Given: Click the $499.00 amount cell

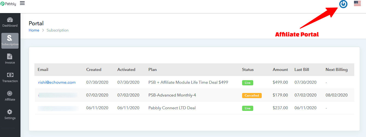Looking at the screenshot, I should click(280, 82).
